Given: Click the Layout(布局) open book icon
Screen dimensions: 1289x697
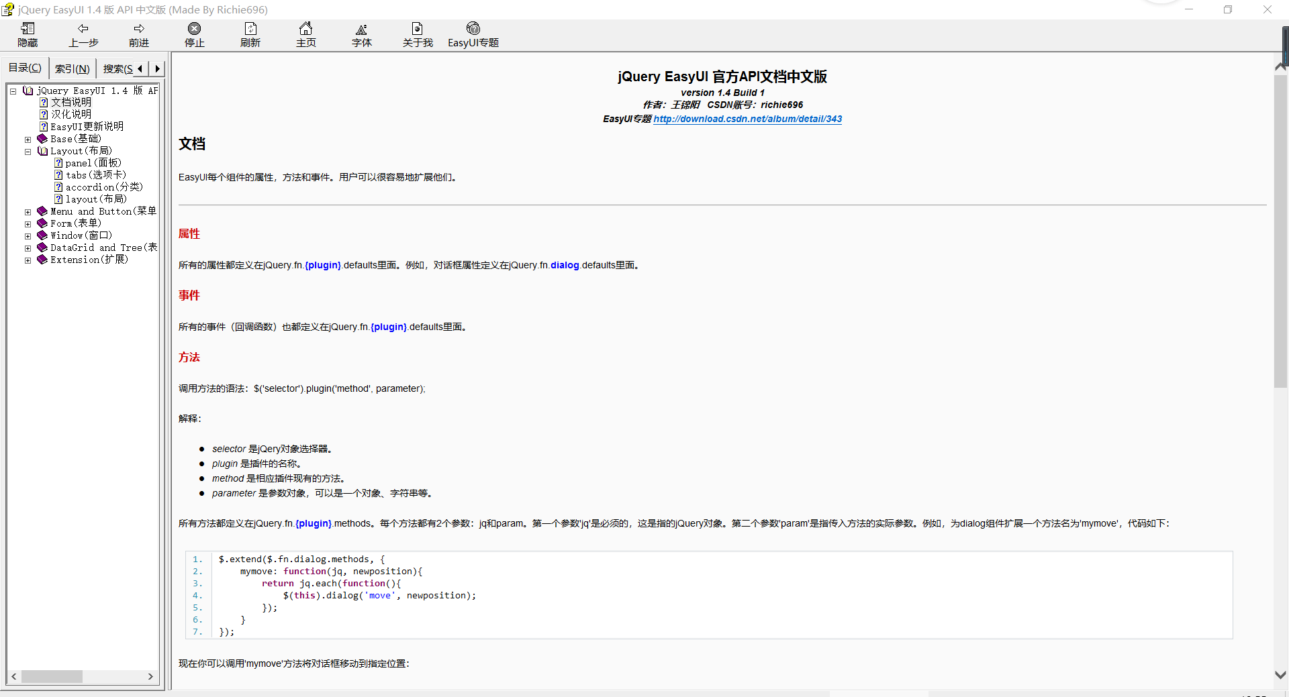Looking at the screenshot, I should (x=42, y=151).
